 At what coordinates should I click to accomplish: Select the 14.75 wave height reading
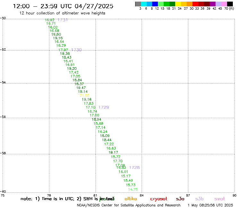tap(133, 189)
